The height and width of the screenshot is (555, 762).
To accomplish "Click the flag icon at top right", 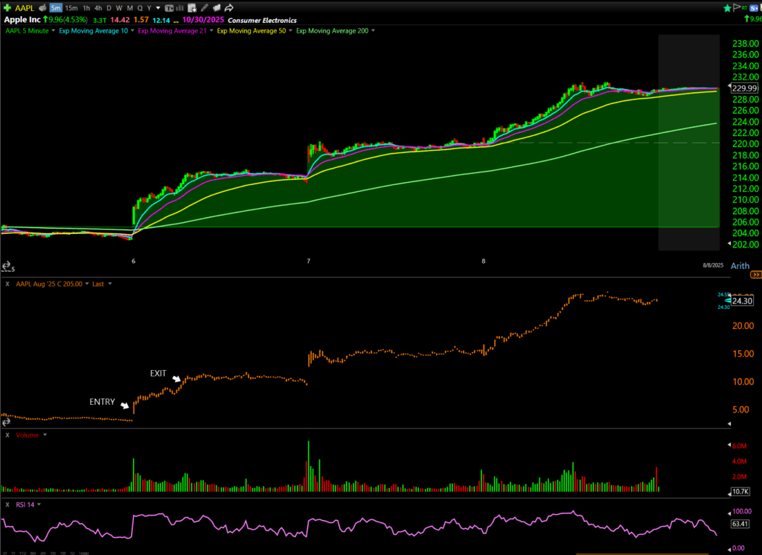I will point(736,7).
